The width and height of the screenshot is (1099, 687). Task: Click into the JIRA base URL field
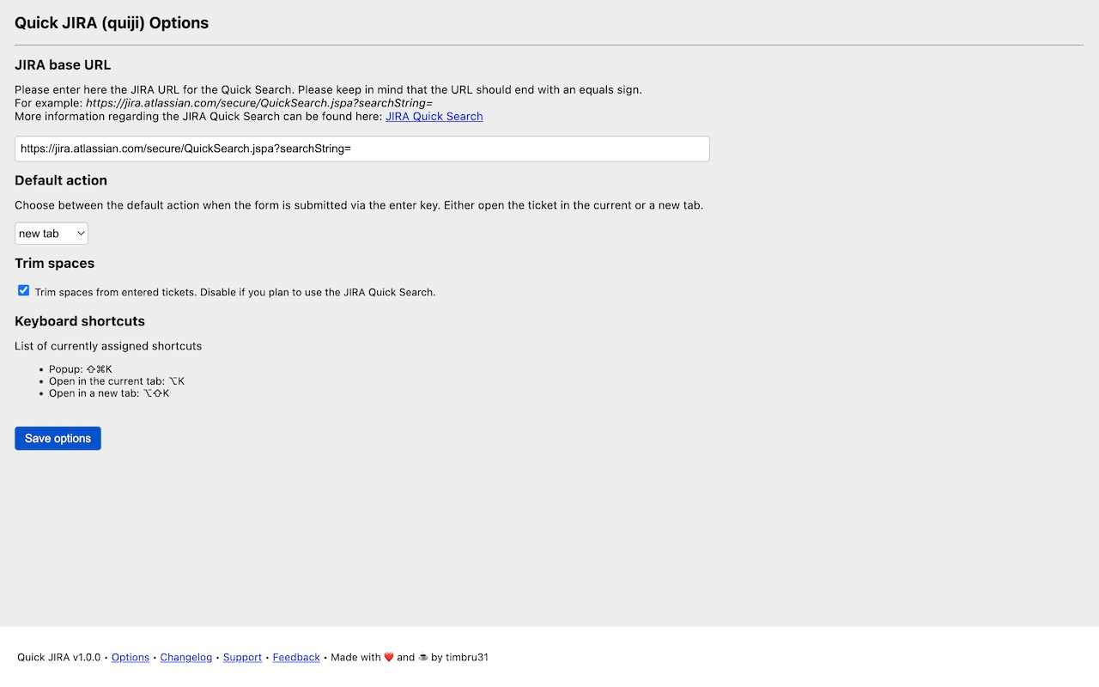click(x=361, y=149)
